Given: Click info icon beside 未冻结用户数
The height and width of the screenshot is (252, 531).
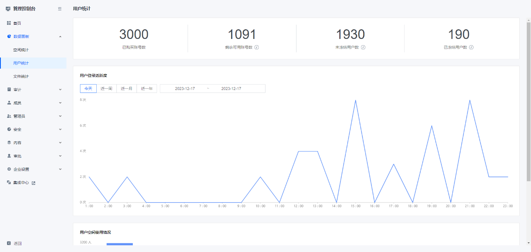Looking at the screenshot, I should (363, 47).
